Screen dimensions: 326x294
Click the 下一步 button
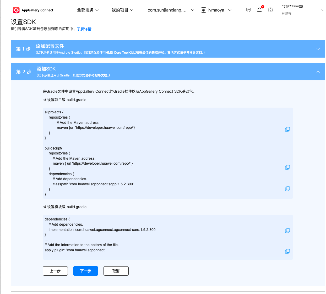coord(86,271)
